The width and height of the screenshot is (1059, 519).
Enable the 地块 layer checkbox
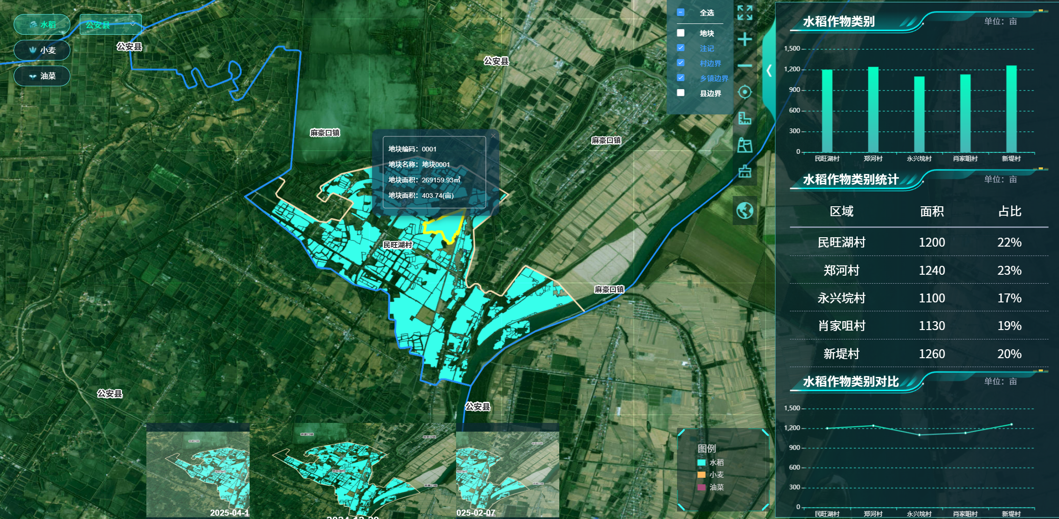(x=681, y=33)
